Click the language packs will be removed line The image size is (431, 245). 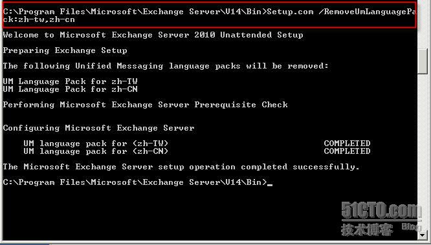point(166,66)
